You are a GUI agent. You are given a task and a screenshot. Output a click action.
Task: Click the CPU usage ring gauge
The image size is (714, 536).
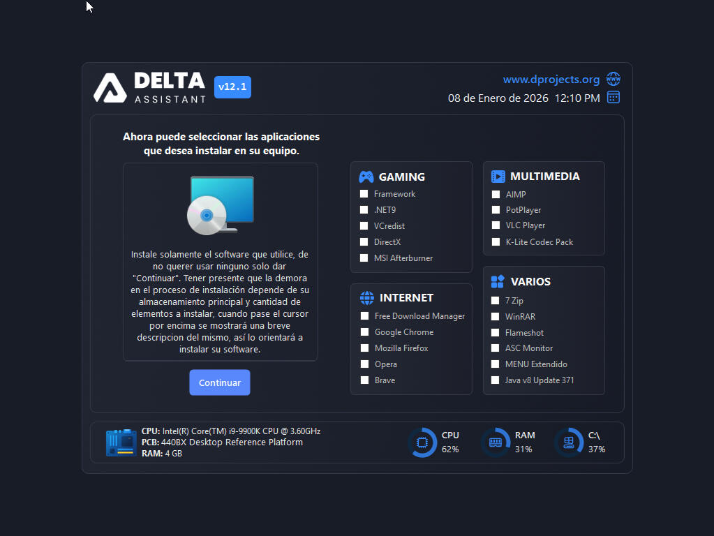pos(422,442)
